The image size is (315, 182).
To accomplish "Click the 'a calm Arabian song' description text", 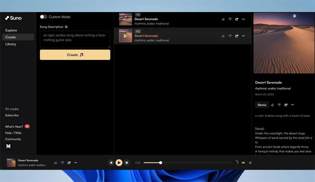I will [x=282, y=116].
